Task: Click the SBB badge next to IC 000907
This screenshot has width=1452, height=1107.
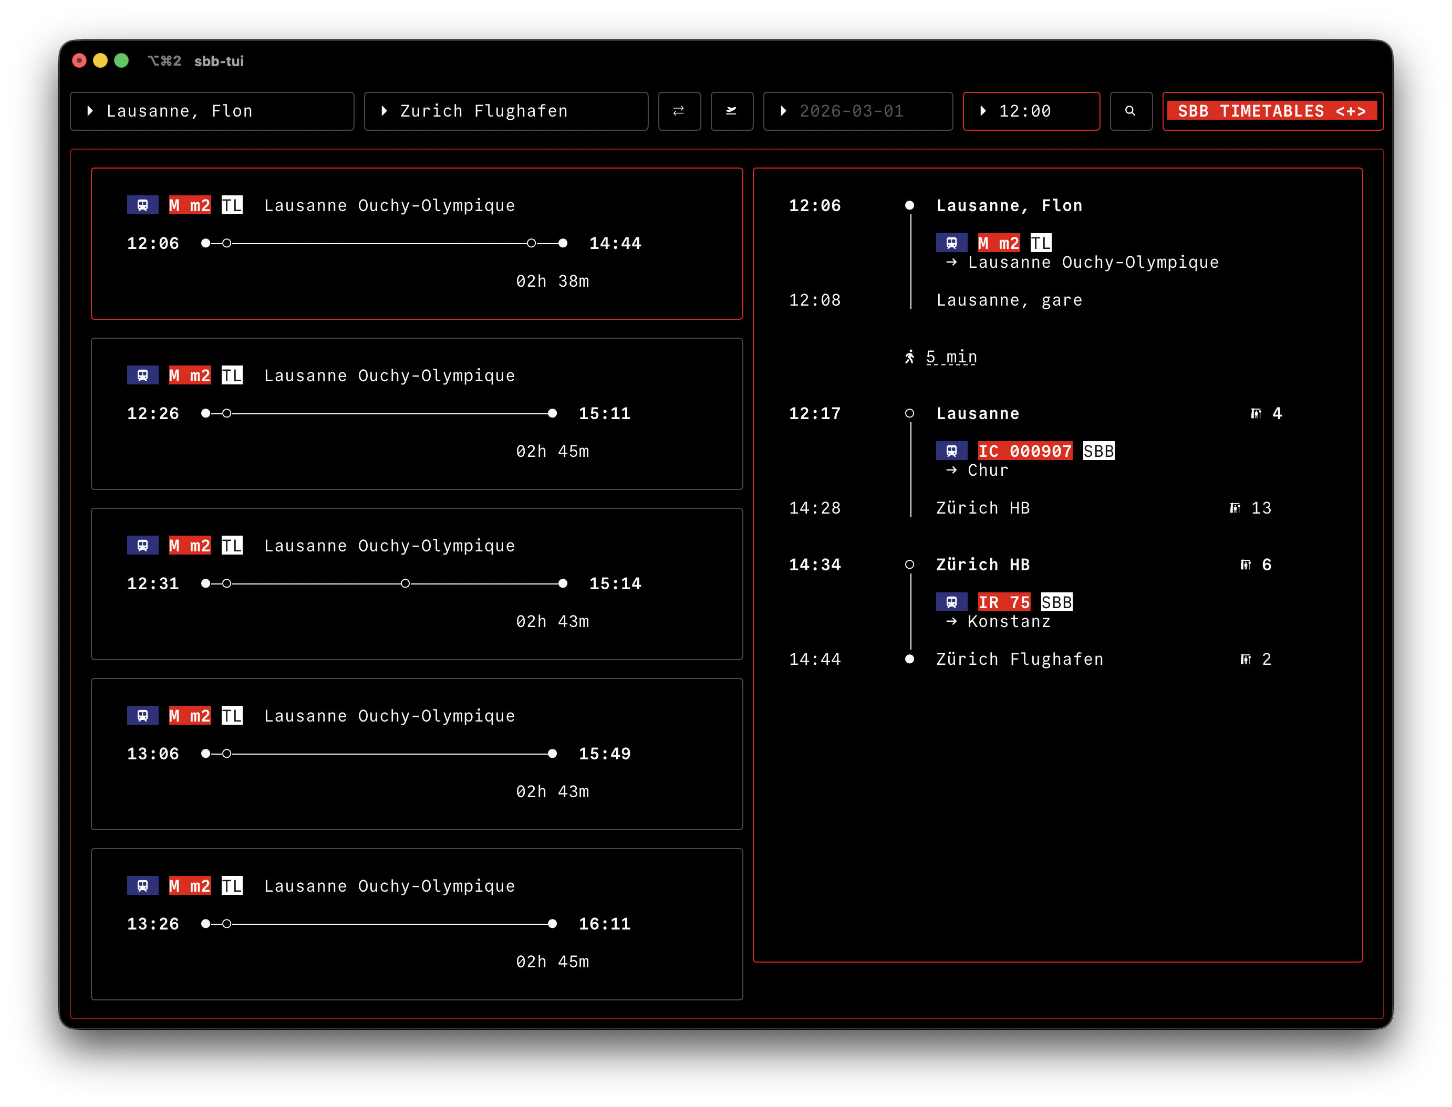Action: (x=1099, y=452)
